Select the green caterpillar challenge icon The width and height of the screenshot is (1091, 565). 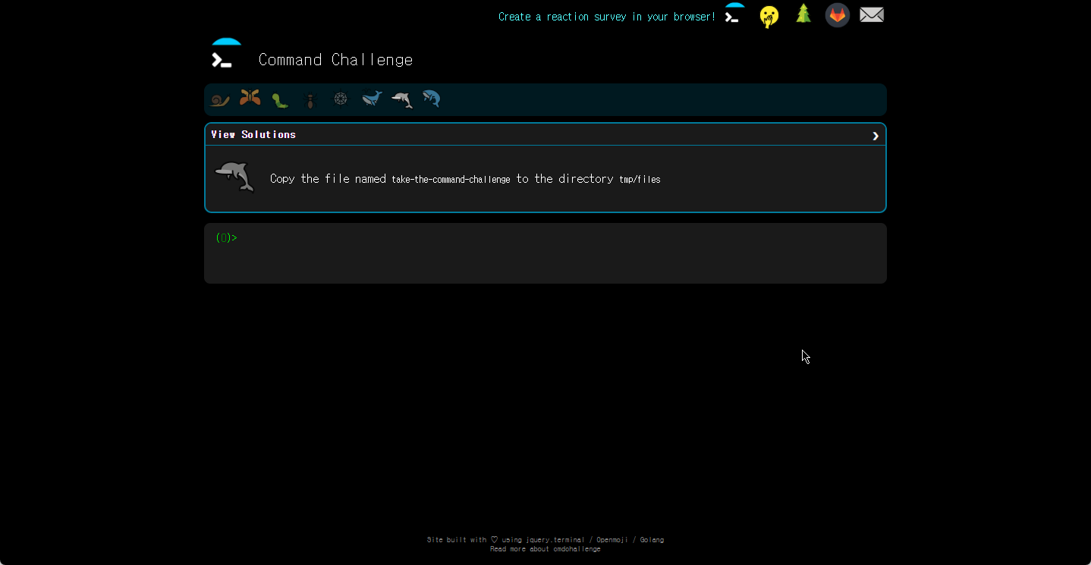click(x=280, y=99)
